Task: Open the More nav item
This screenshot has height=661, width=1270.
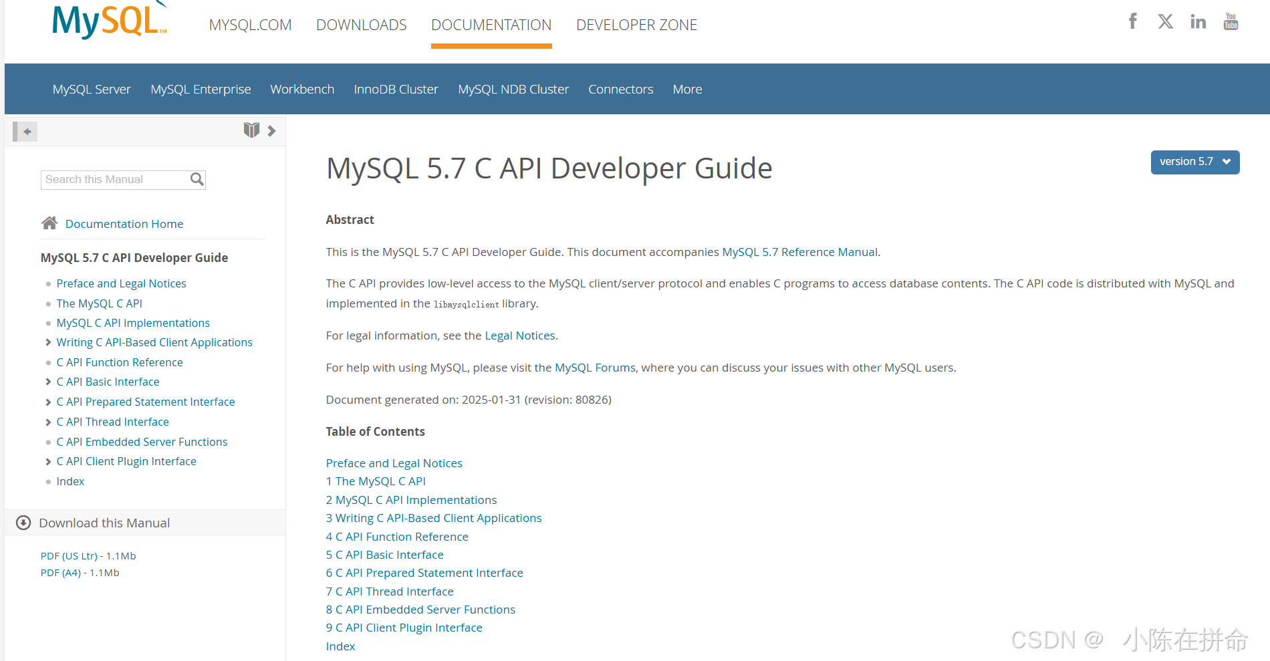Action: point(687,89)
